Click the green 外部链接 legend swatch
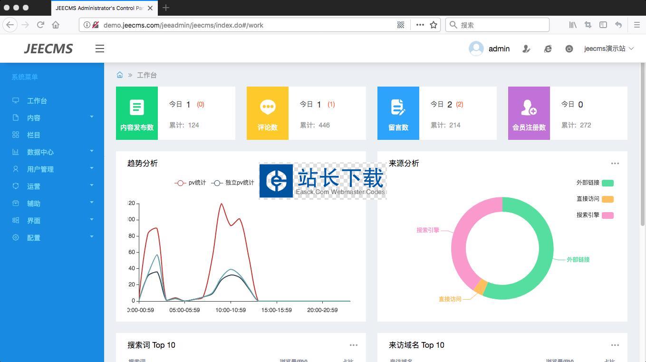This screenshot has width=646, height=362. point(607,183)
